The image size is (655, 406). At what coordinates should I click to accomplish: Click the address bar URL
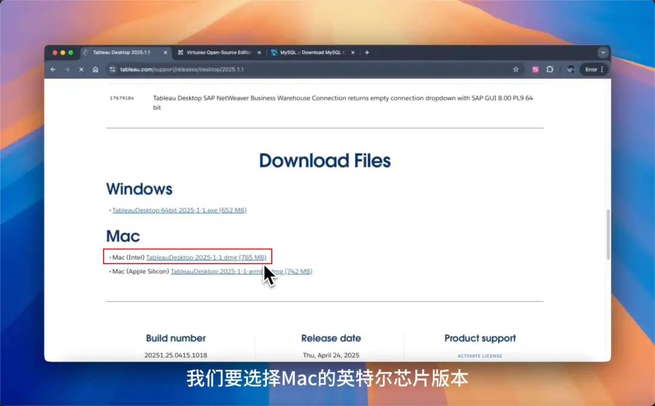tap(182, 70)
